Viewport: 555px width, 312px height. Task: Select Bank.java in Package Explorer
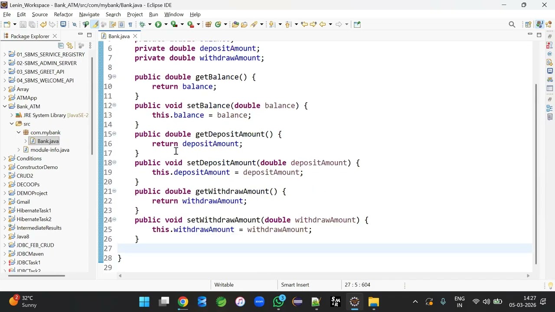(x=48, y=141)
